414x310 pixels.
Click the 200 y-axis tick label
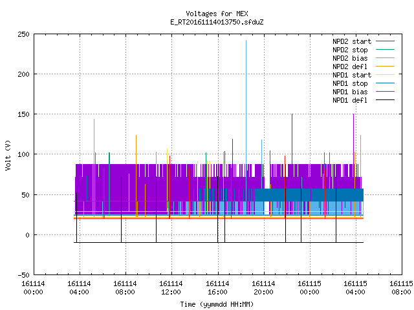coord(23,75)
